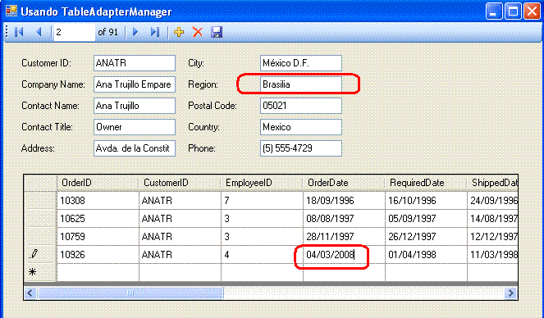Click OrderDate cell 08/08/1997
This screenshot has width=544, height=318.
coord(344,218)
